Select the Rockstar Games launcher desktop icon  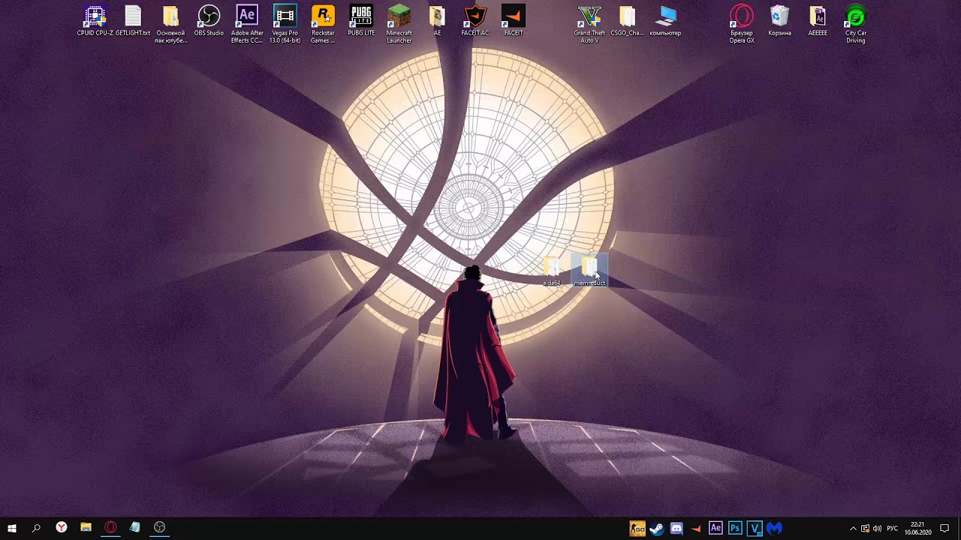point(323,25)
